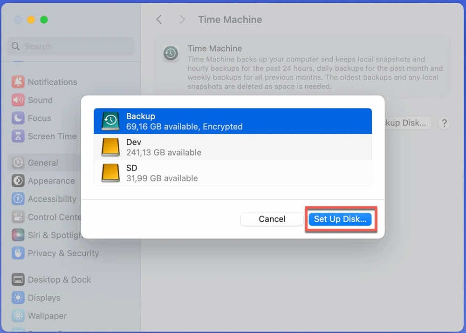466x333 pixels.
Task: Select the encrypted Backup disk
Action: [x=233, y=121]
